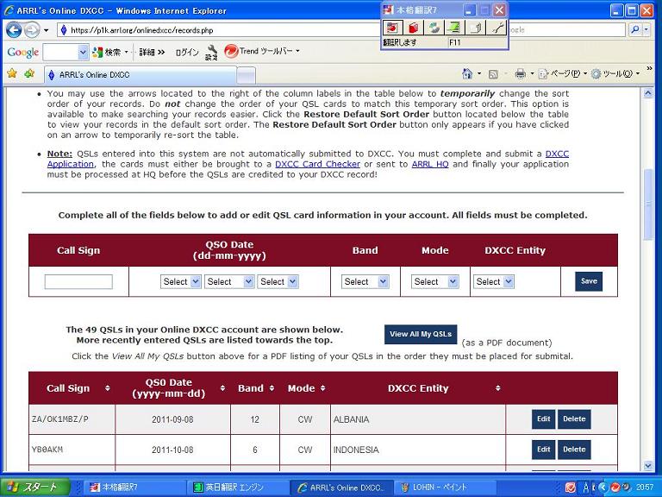Viewport: 662px width, 497px height.
Task: Click red book icon in 本格翻訳7 toolbar
Action: tap(414, 28)
